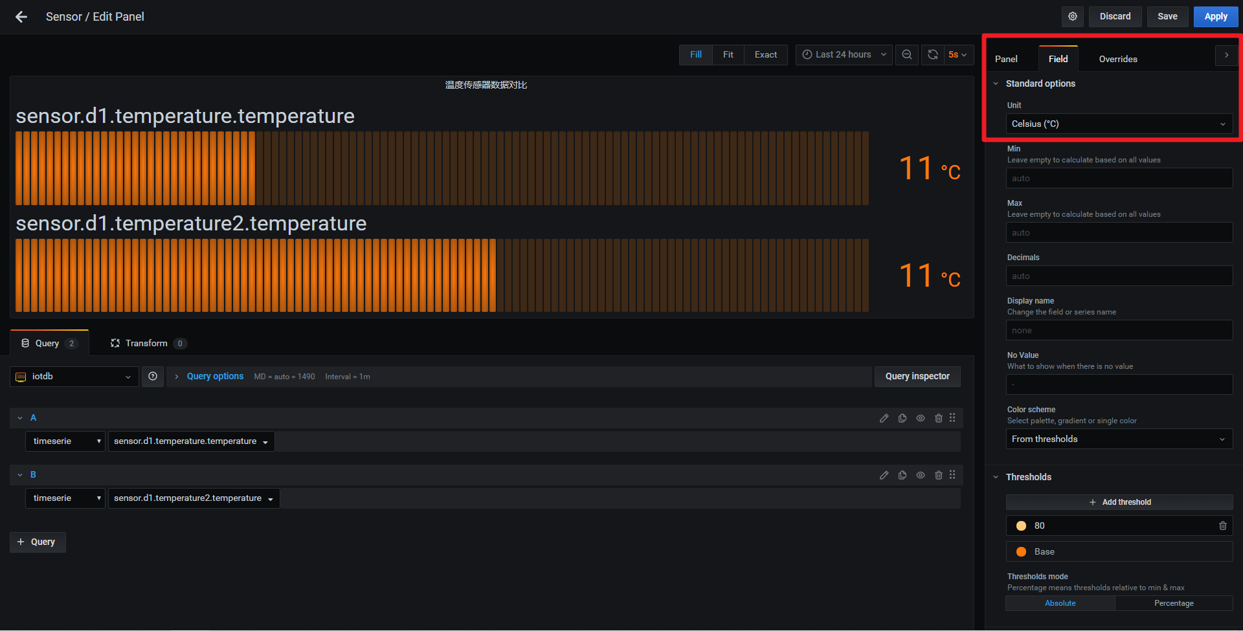The width and height of the screenshot is (1243, 631).
Task: Toggle visibility of query B via eye icon
Action: coord(921,474)
